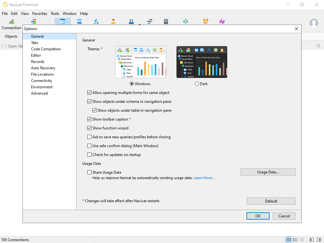Open File Locations options page
Viewport: 324px width, 243px height.
click(50, 74)
